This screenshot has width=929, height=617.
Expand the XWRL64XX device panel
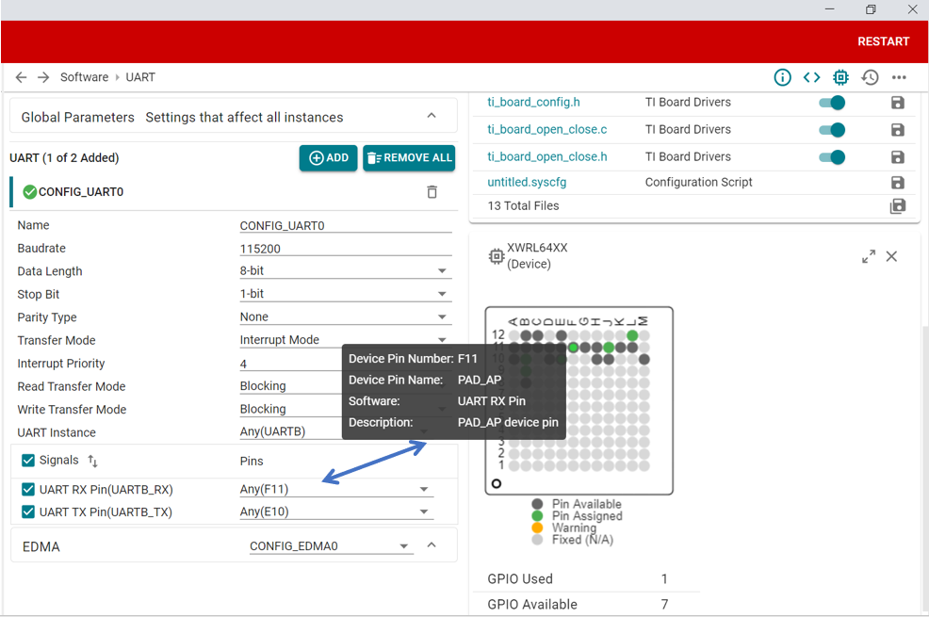(869, 256)
